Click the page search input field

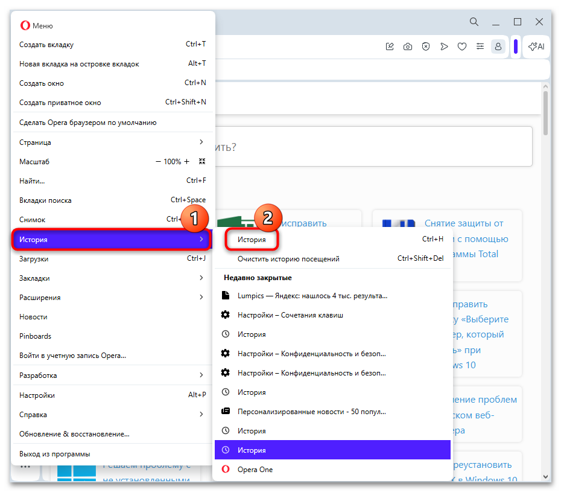point(373,147)
